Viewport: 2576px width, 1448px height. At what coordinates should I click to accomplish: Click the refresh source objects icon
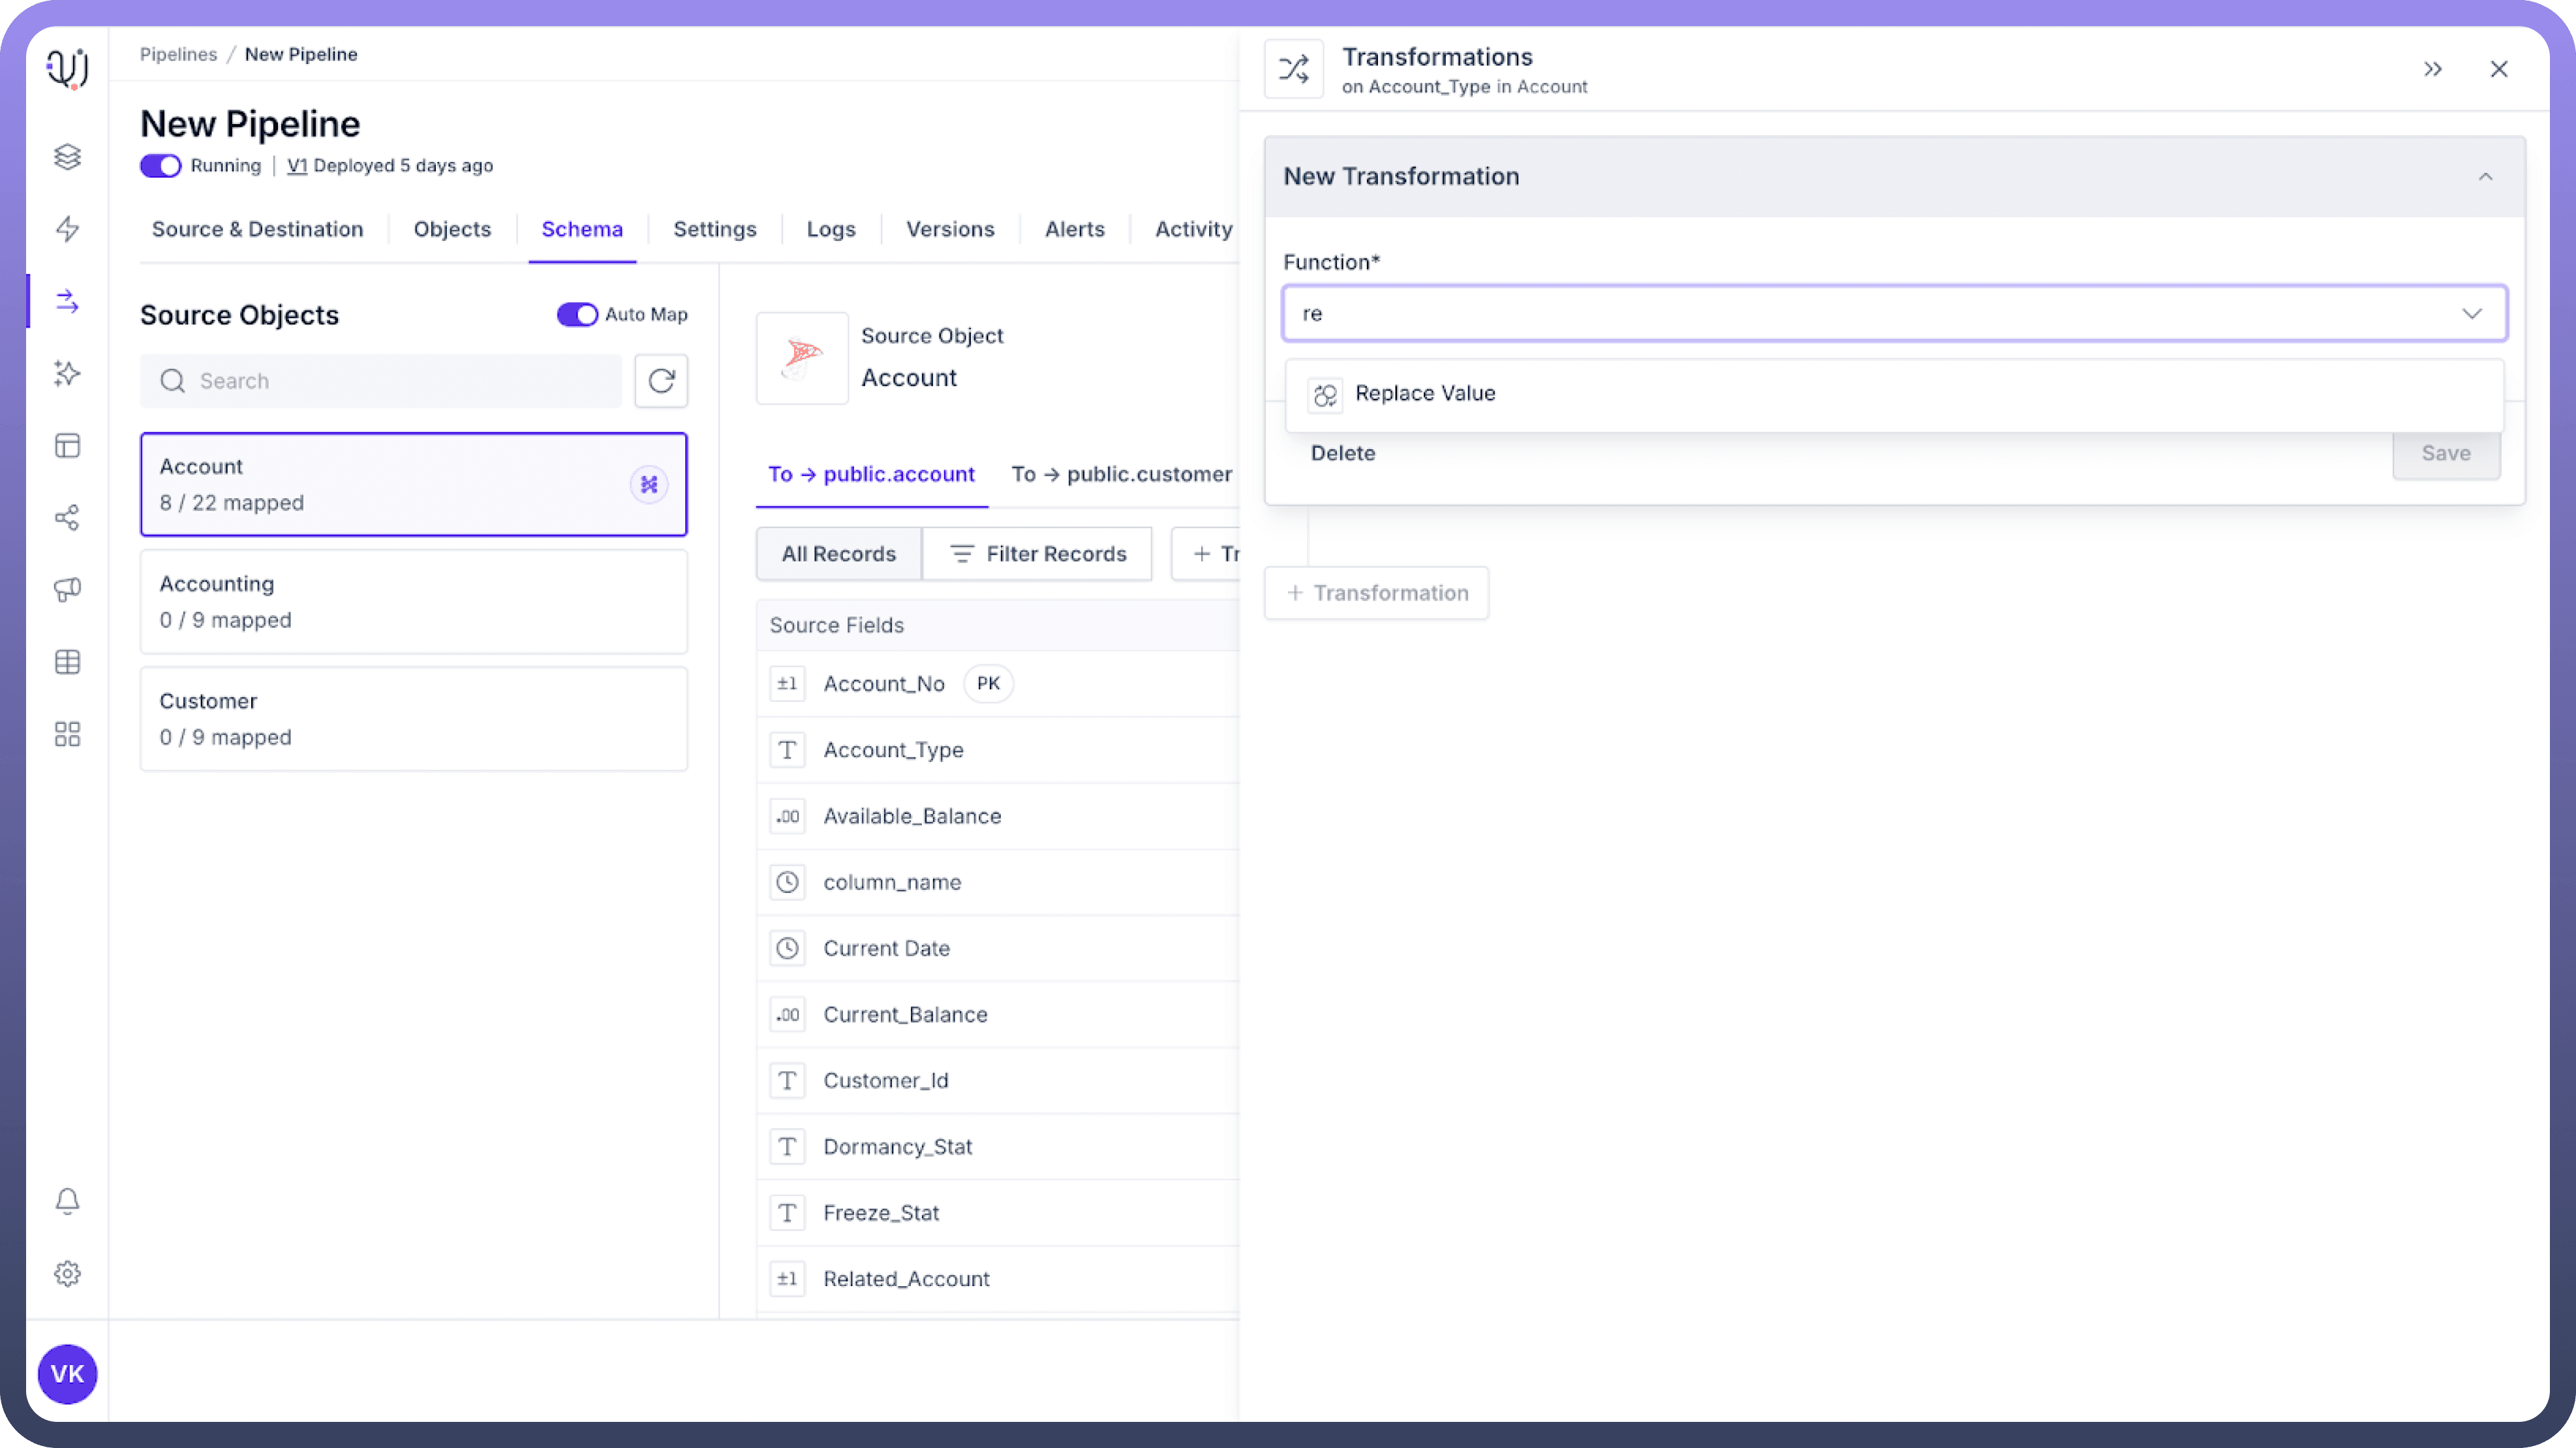(x=661, y=380)
